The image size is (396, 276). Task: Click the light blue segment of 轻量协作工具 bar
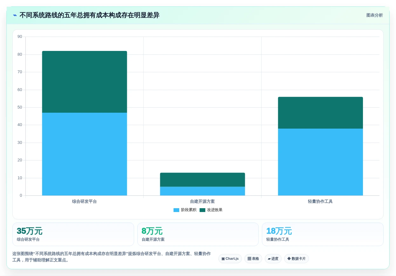point(320,162)
